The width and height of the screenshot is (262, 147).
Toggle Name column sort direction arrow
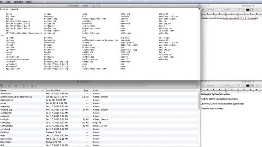(x=42, y=90)
